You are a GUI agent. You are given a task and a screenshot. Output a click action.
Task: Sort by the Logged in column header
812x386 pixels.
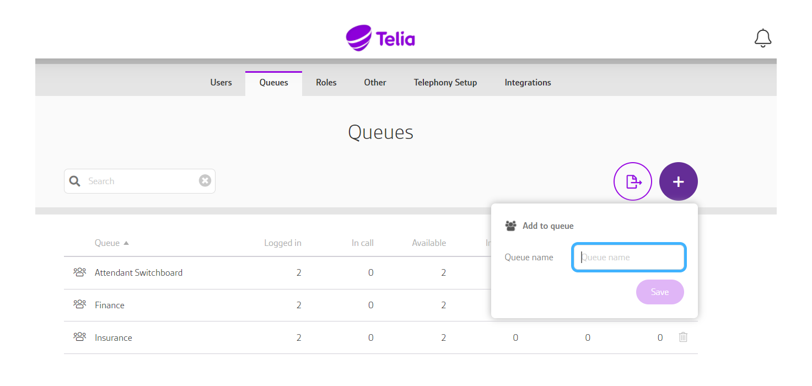pos(283,243)
